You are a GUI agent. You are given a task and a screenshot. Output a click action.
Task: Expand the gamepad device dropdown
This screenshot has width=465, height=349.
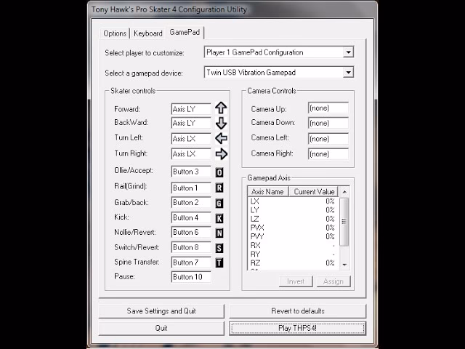coord(348,73)
